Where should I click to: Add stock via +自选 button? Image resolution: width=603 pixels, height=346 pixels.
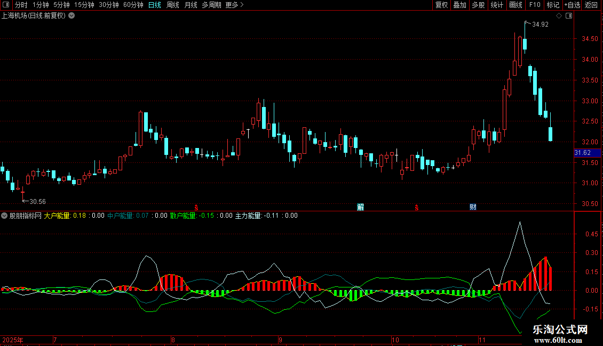point(572,5)
